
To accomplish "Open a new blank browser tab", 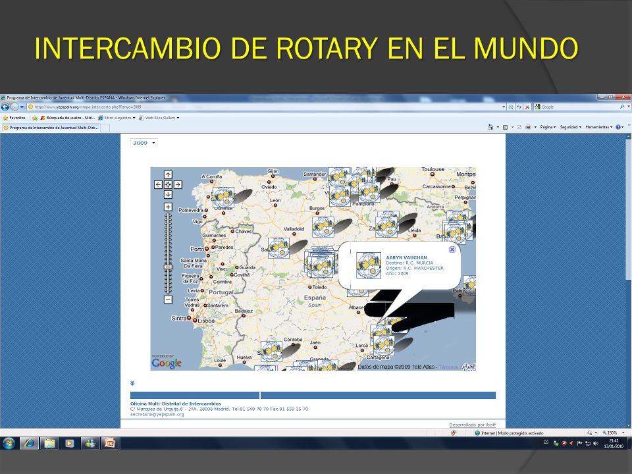I will tap(105, 128).
